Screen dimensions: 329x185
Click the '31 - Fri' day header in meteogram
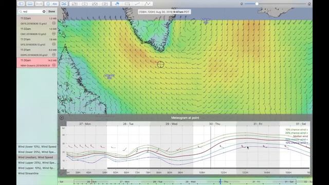(x=258, y=124)
